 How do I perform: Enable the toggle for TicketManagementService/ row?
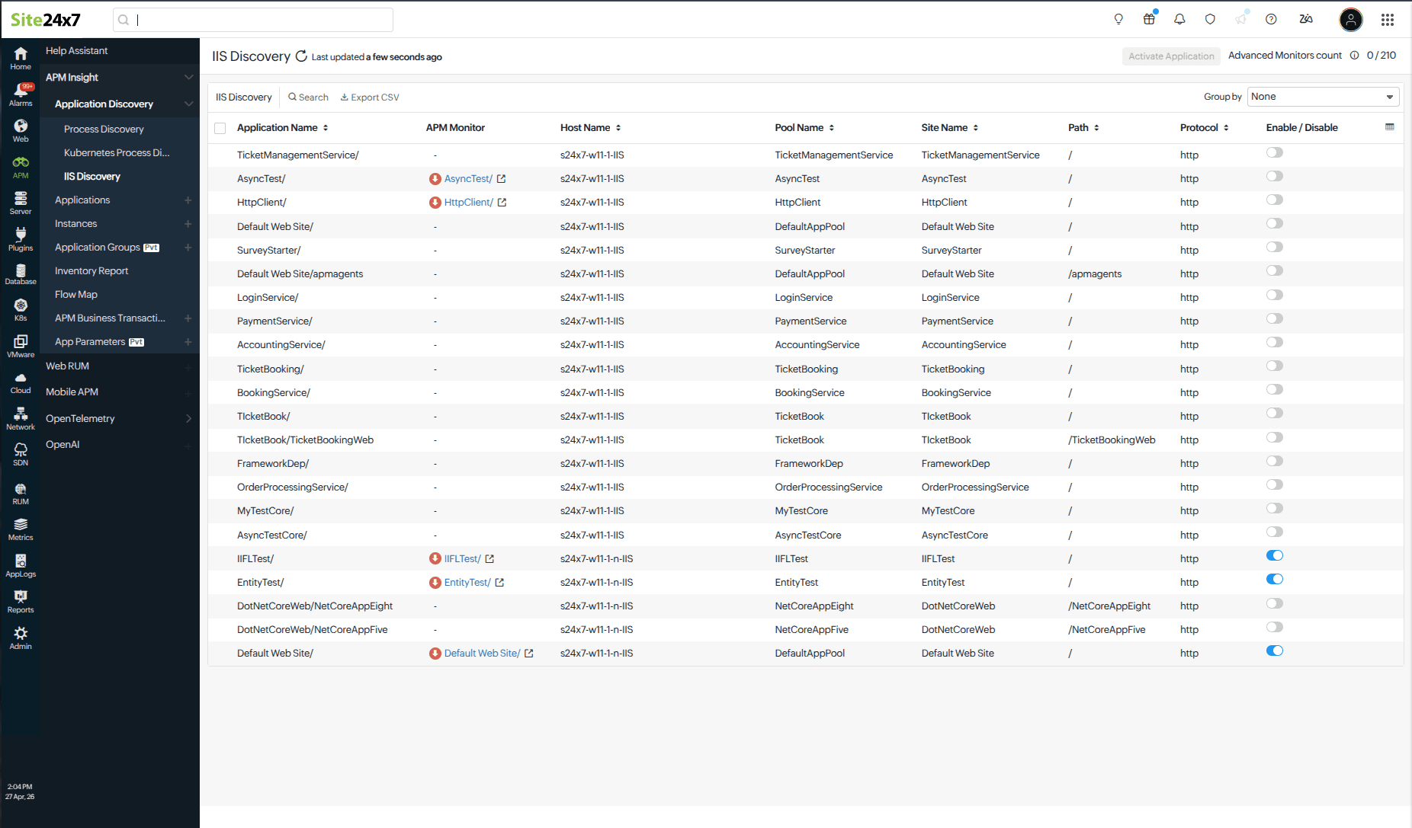[x=1275, y=152]
